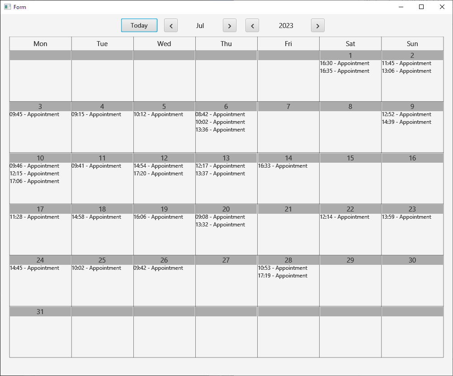Click the 2023 year label
The image size is (453, 376).
[x=286, y=26]
